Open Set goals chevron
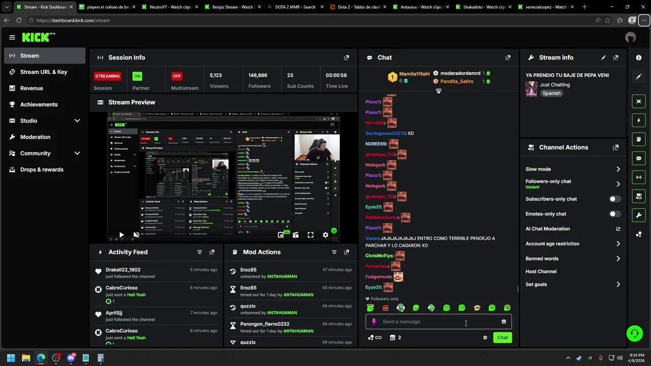Viewport: 651px width, 366px height. click(618, 285)
